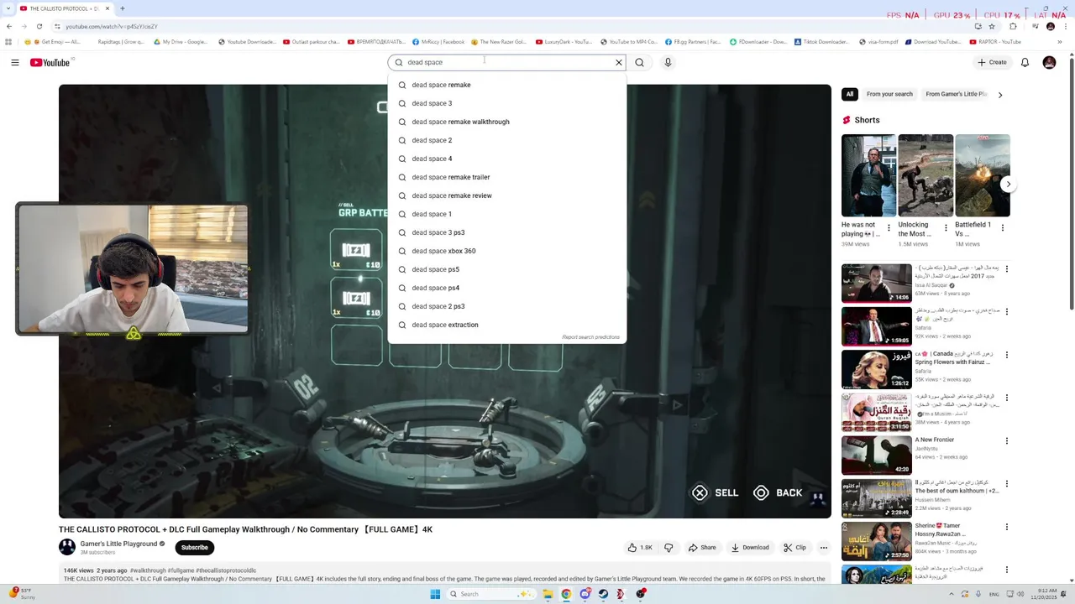Open options for 'He was not playing' Short
This screenshot has width=1075, height=604.
coord(889,227)
